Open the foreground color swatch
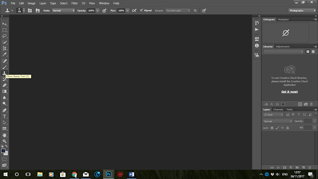 [x=3, y=151]
